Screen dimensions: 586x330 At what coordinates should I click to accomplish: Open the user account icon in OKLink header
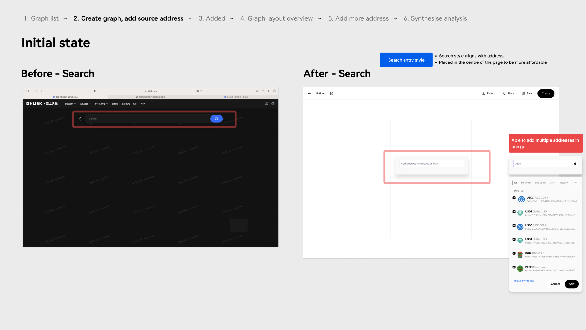point(267,104)
